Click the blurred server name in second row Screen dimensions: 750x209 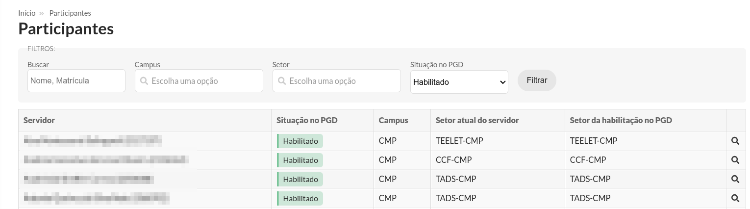tap(106, 160)
